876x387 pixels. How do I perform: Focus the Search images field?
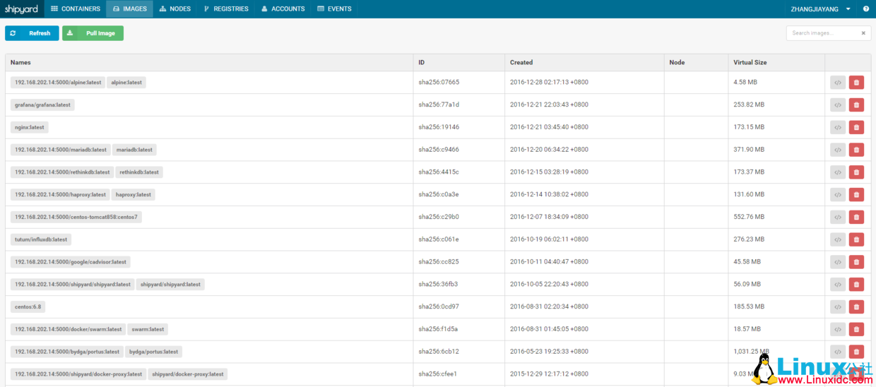822,33
